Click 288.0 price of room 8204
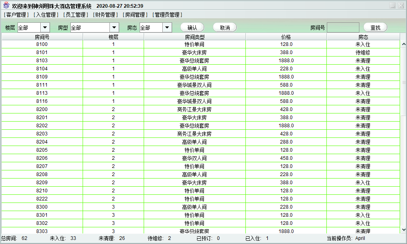Screen dimensions: 407x244 (286, 142)
